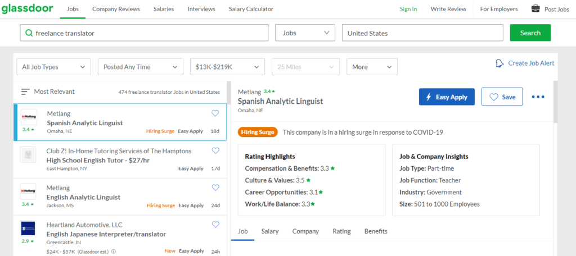Open the Posted Any Time dropdown

point(140,67)
